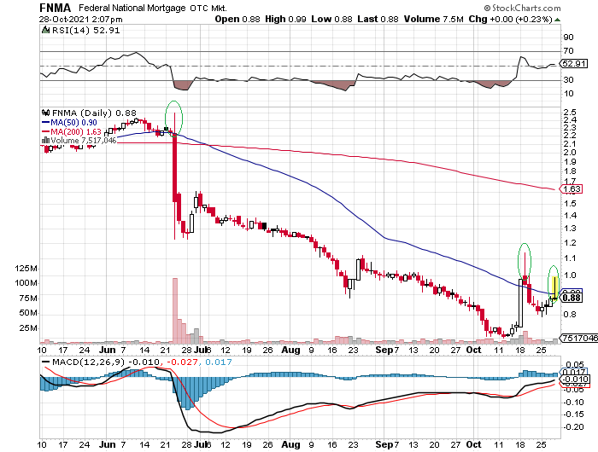
Task: Click the OTC Mkt. exchange label
Action: [208, 8]
